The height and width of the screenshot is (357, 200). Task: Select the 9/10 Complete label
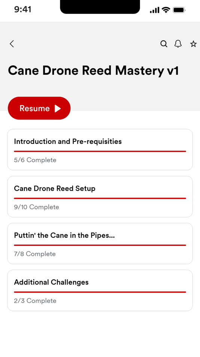coord(37,207)
